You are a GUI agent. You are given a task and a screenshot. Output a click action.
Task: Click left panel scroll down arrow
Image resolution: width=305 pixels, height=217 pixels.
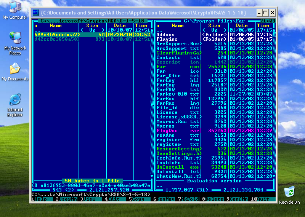click(152, 176)
